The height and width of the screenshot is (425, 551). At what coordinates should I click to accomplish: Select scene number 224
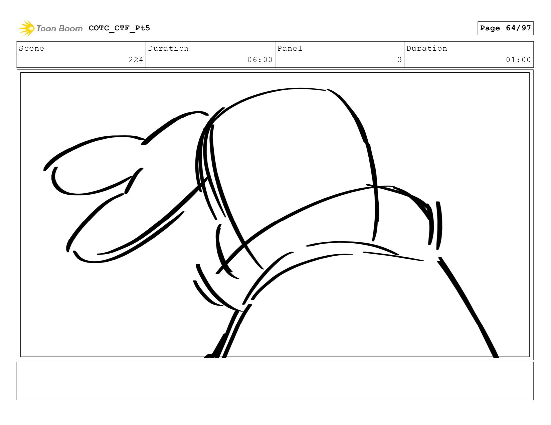tap(136, 60)
